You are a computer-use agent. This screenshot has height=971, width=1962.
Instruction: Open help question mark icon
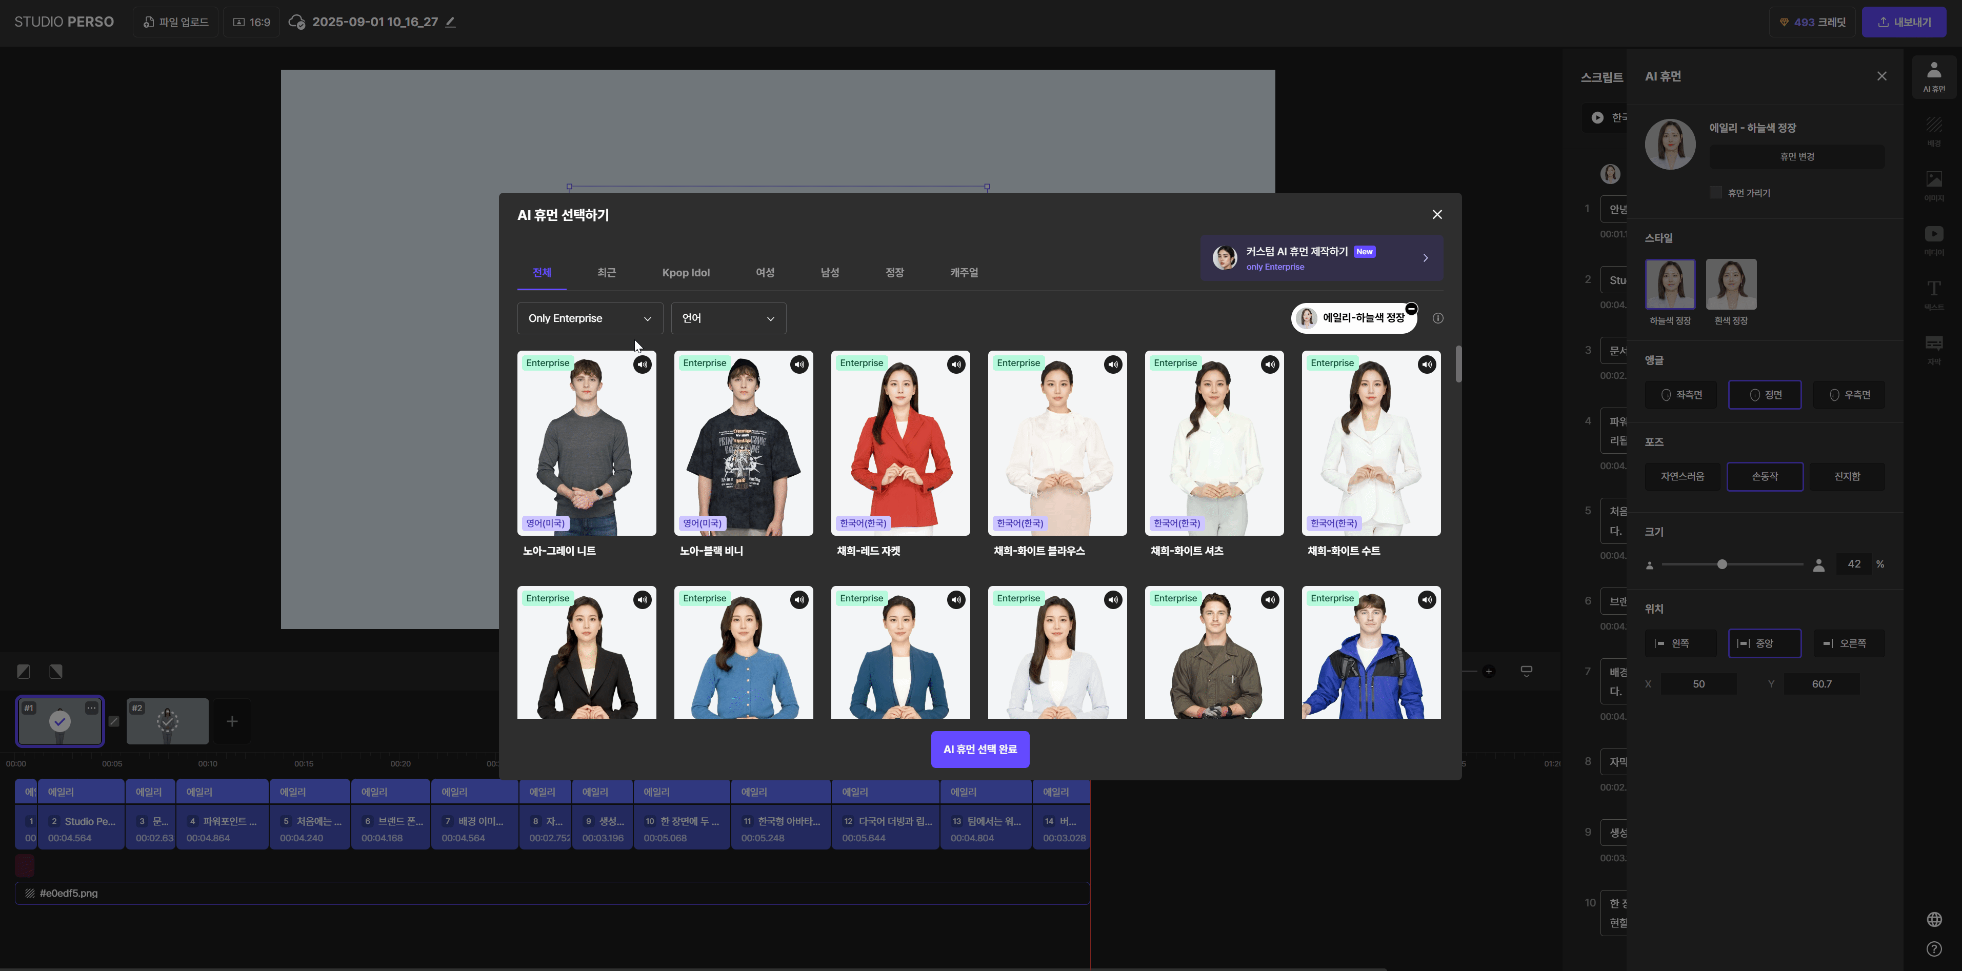[x=1934, y=949]
